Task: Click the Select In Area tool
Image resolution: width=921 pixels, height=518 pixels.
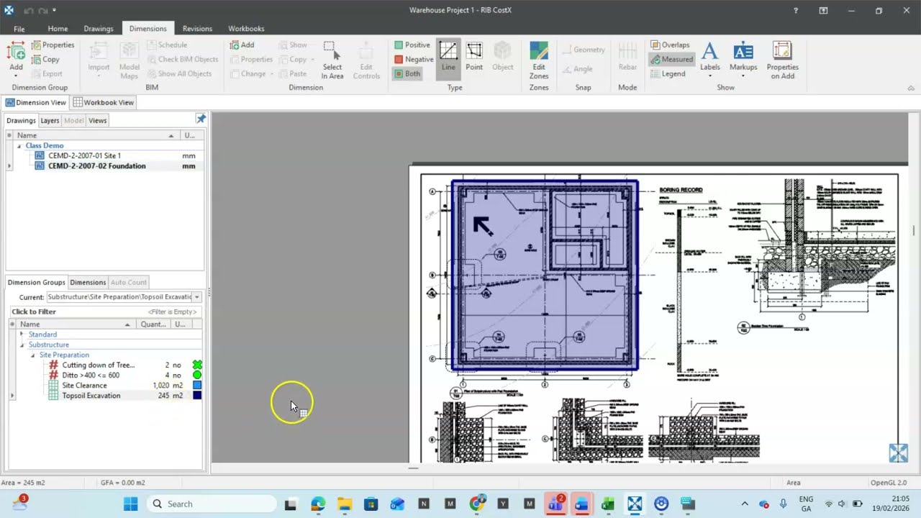Action: click(332, 60)
